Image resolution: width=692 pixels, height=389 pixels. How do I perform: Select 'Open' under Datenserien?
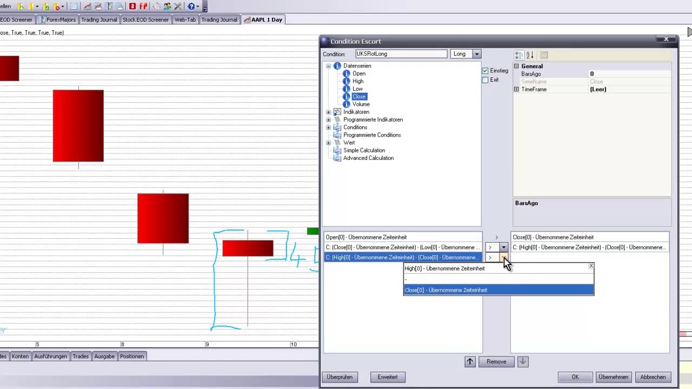(x=359, y=73)
